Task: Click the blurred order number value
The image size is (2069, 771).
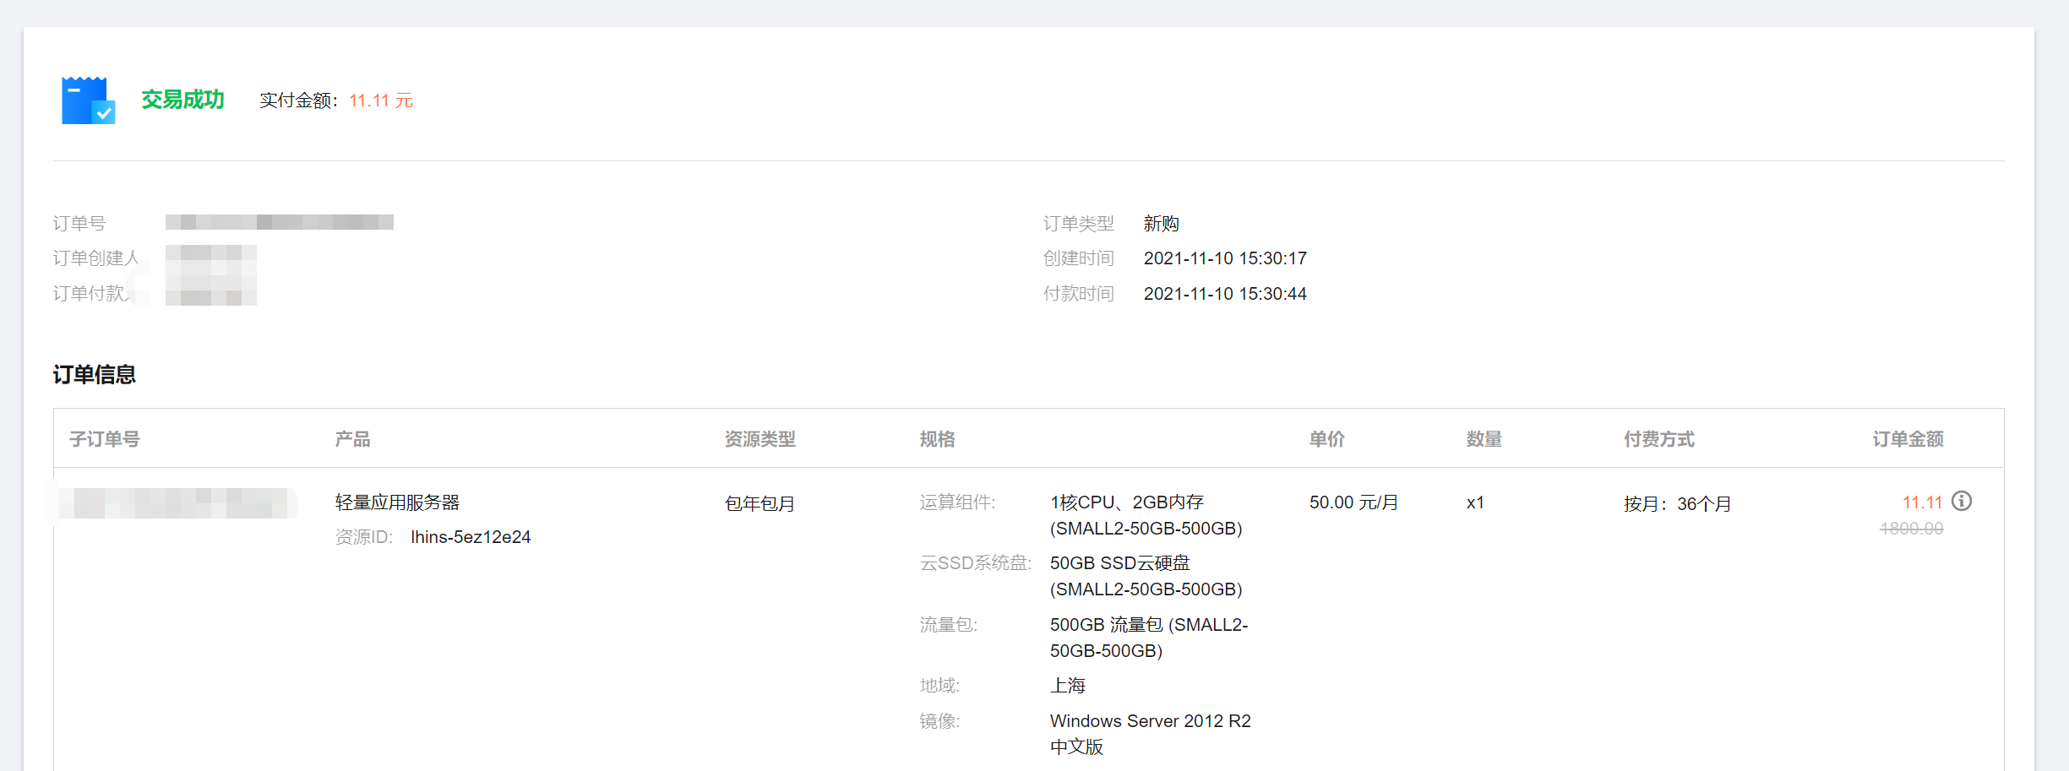Action: click(x=280, y=222)
